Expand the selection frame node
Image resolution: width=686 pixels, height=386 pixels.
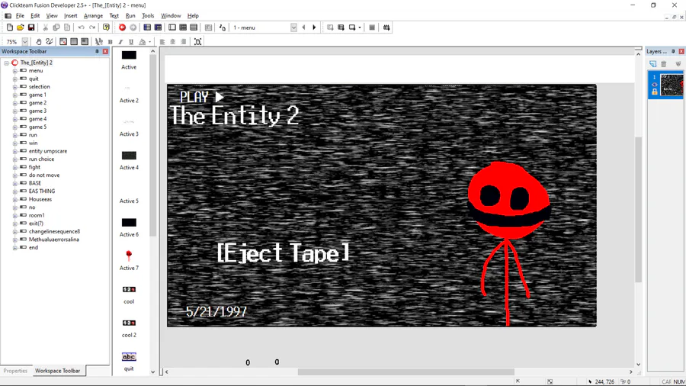[x=15, y=87]
